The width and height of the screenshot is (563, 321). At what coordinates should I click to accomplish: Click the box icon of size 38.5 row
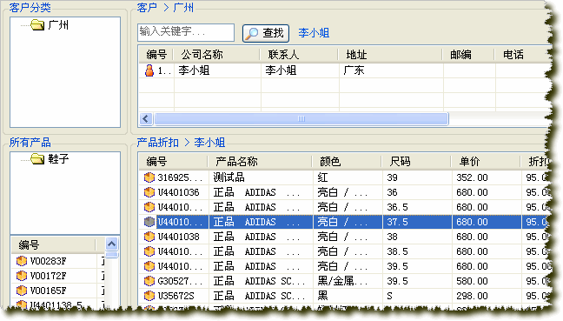(x=149, y=251)
